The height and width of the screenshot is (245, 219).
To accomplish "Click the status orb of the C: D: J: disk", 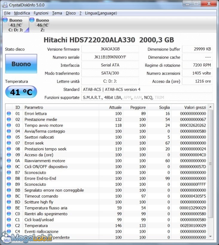I will point(5,20).
